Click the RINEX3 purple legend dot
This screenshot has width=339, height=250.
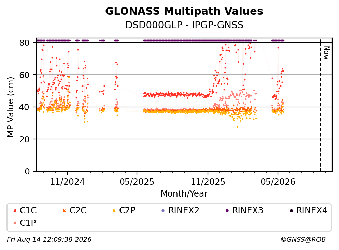pyautogui.click(x=227, y=210)
